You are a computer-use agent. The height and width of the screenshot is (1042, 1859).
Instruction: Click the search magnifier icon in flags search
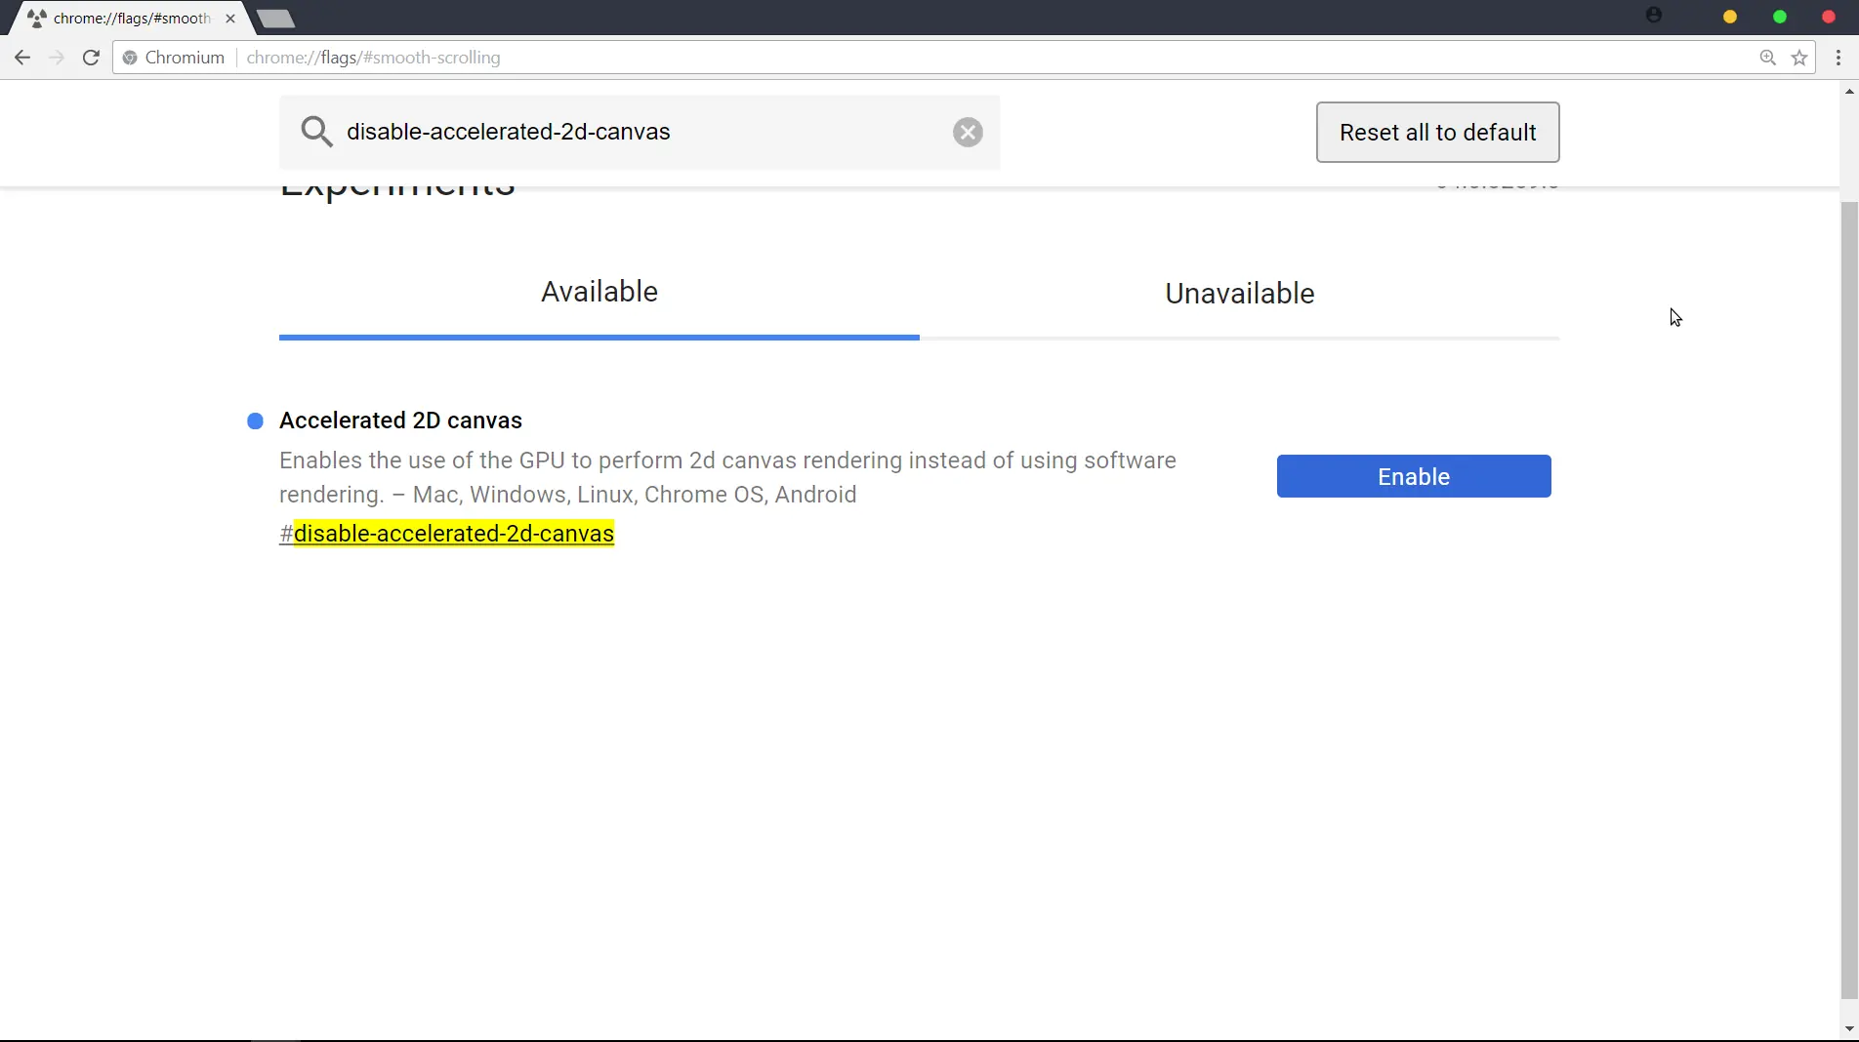(x=316, y=131)
